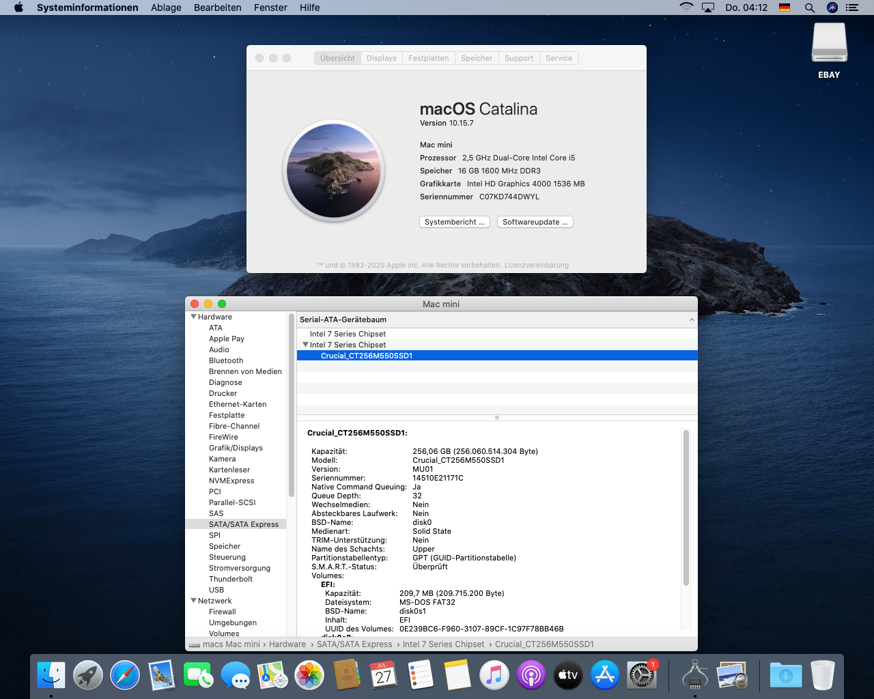
Task: Switch to the Festplatten tab
Action: click(x=428, y=58)
